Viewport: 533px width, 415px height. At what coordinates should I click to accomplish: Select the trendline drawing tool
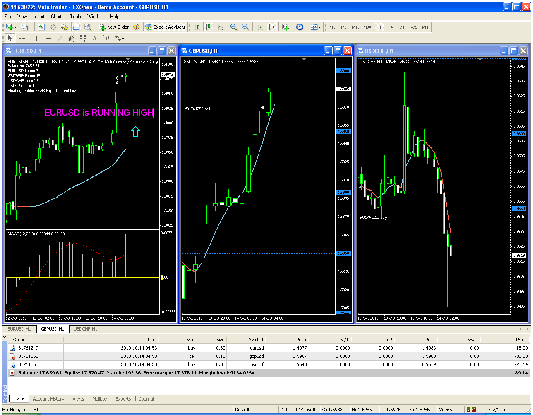60,38
